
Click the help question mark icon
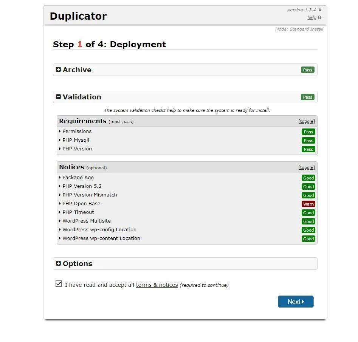(319, 17)
